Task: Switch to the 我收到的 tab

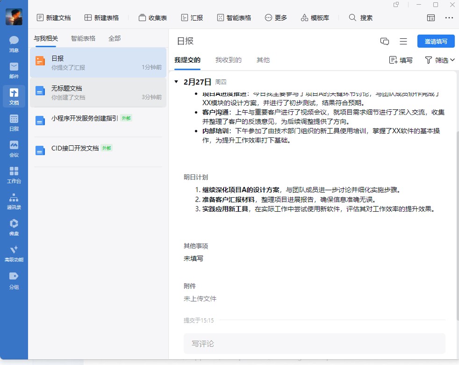Action: pyautogui.click(x=228, y=60)
